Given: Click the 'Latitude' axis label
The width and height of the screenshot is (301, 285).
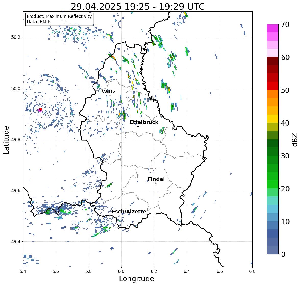Looking at the screenshot, I should (x=6, y=140).
